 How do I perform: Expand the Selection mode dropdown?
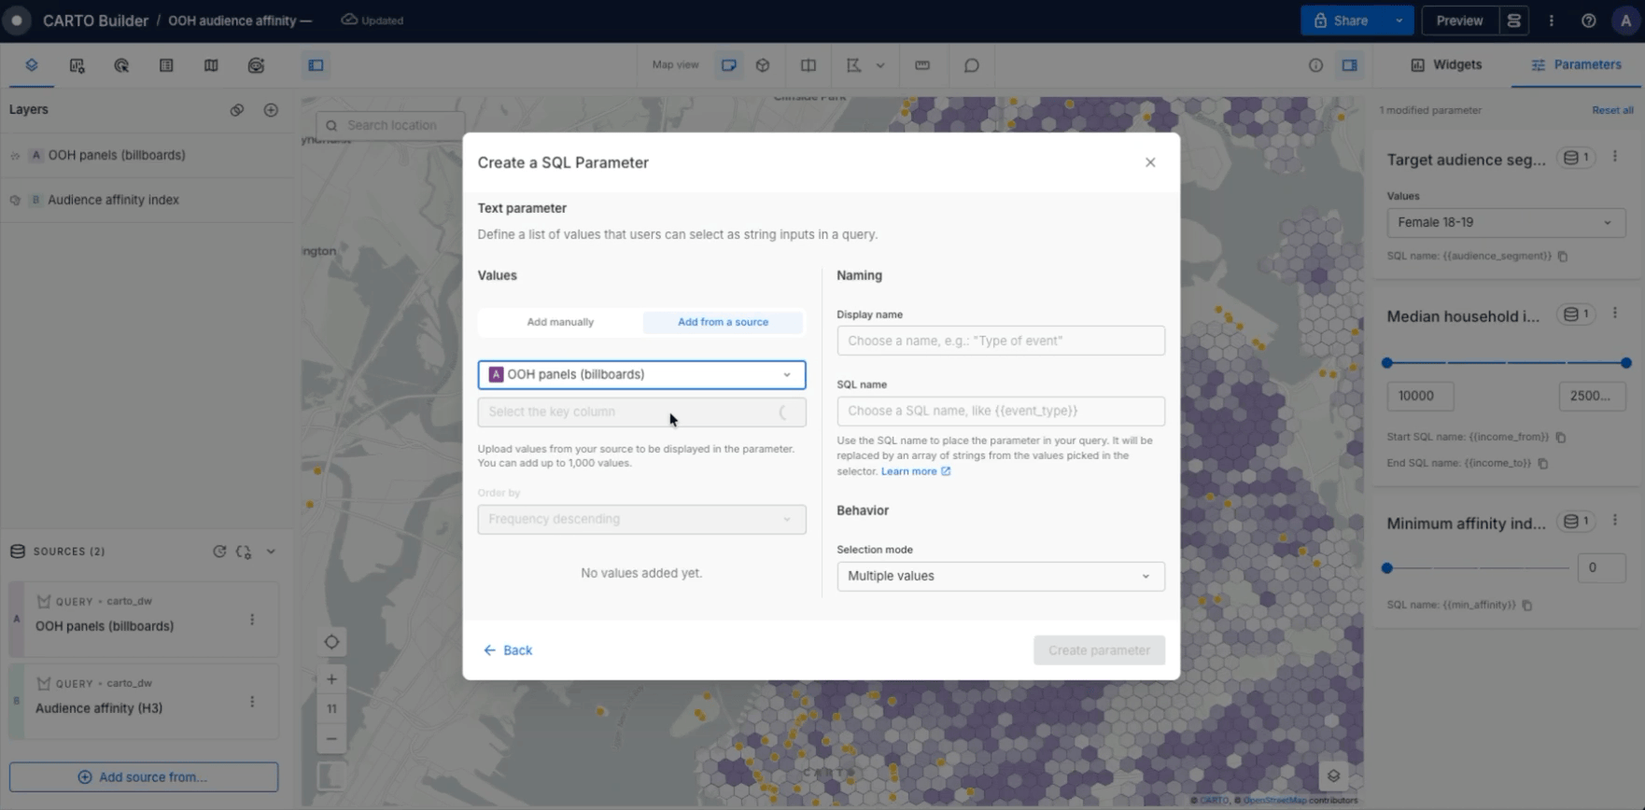click(x=1001, y=576)
